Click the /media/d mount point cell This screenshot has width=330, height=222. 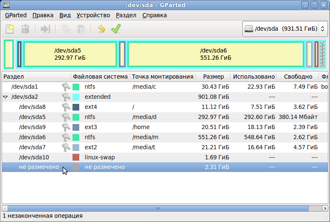click(145, 117)
